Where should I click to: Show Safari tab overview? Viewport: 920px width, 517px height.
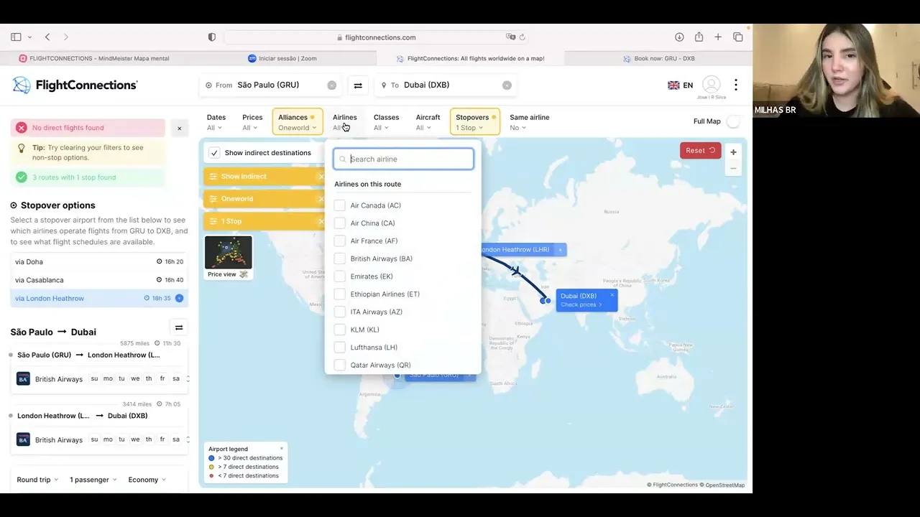[x=737, y=37]
